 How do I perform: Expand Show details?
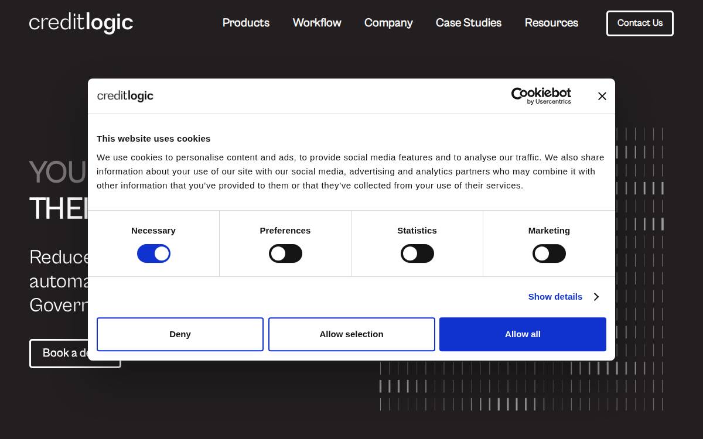[564, 297]
